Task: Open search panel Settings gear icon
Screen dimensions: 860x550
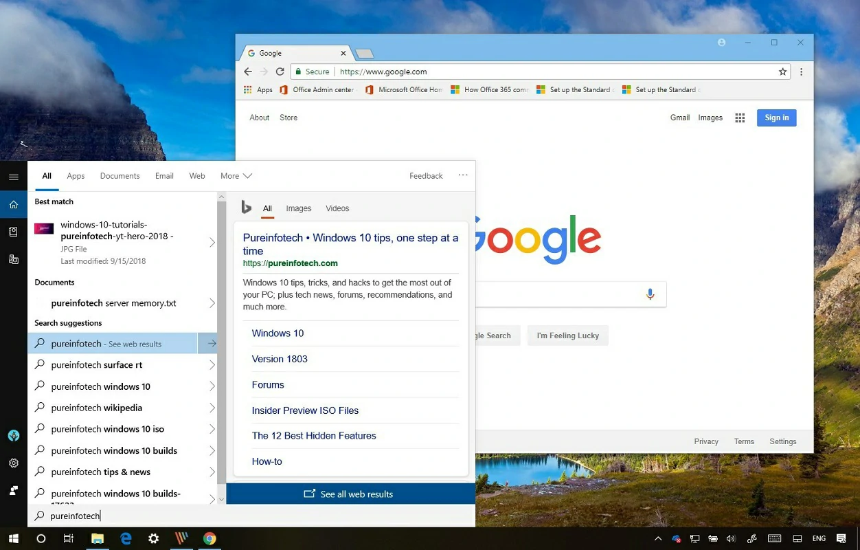Action: [13, 463]
